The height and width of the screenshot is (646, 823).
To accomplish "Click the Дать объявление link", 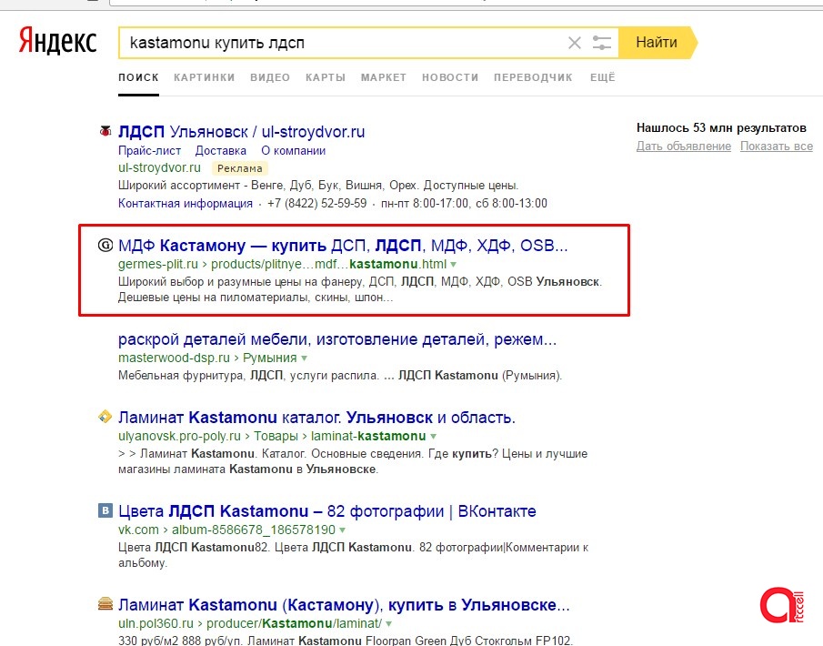I will point(684,146).
